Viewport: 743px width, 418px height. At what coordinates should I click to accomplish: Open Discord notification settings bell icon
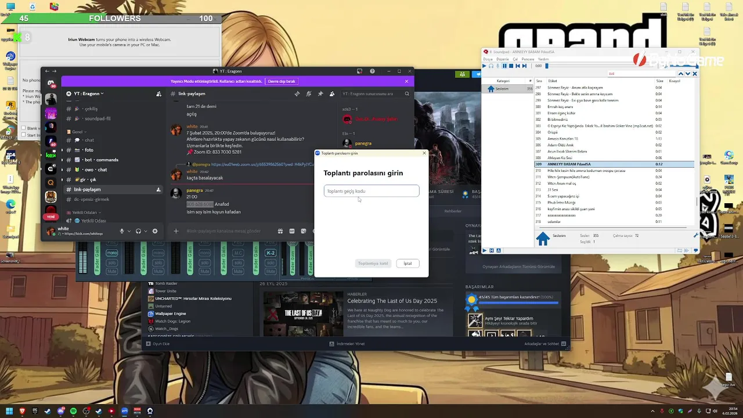pos(309,93)
